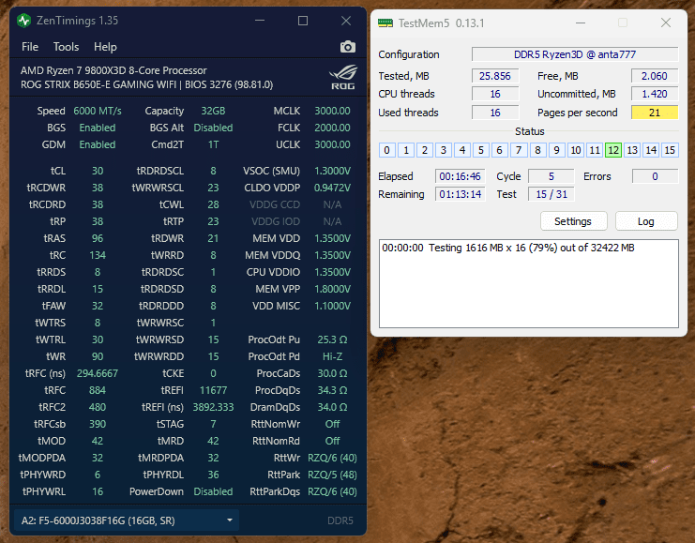This screenshot has width=695, height=543.
Task: Click the Remaining time 01:13:14 field
Action: [461, 194]
